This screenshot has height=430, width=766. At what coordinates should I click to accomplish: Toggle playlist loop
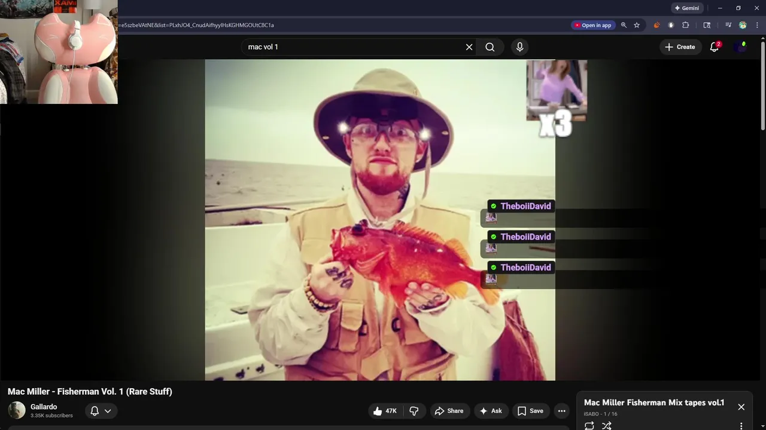(x=589, y=426)
